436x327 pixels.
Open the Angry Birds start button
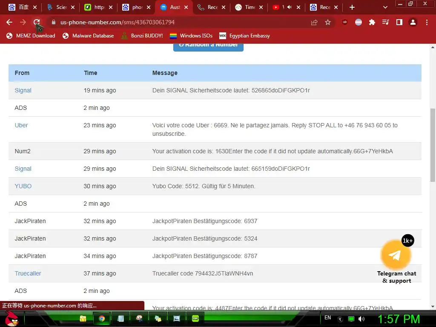(11, 318)
